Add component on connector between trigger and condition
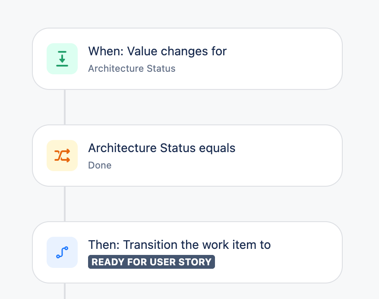 click(65, 107)
